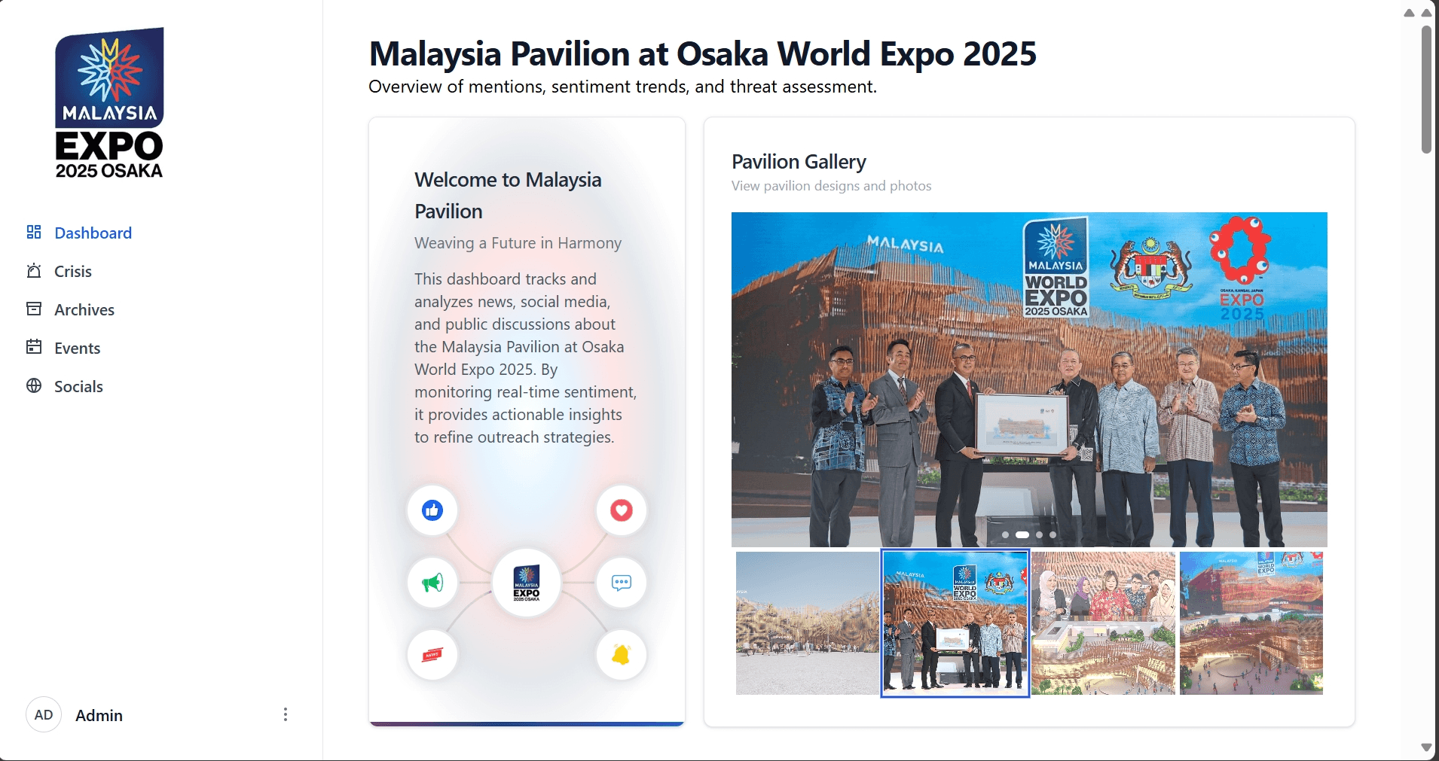Click the Crisis siren icon in sidebar
1439x761 pixels.
point(34,270)
